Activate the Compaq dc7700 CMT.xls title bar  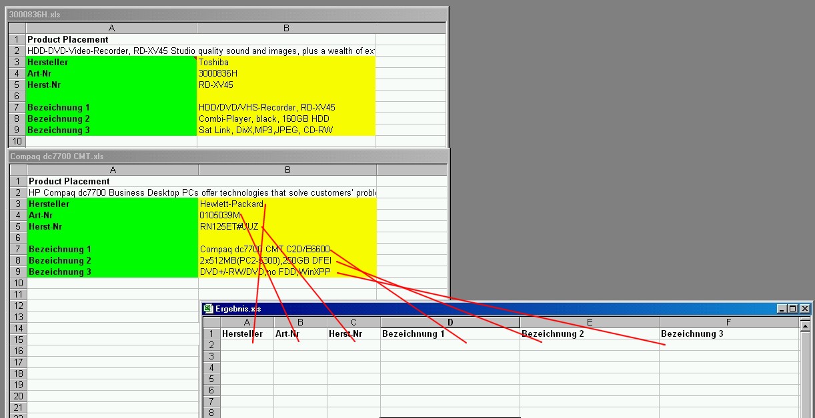click(x=229, y=156)
